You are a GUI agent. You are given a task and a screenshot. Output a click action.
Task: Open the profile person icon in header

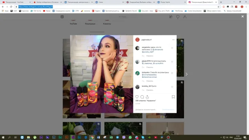185,17
